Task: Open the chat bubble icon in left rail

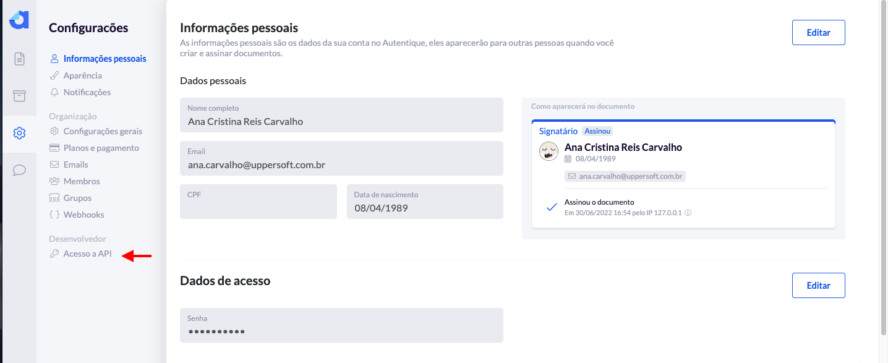Action: 19,170
